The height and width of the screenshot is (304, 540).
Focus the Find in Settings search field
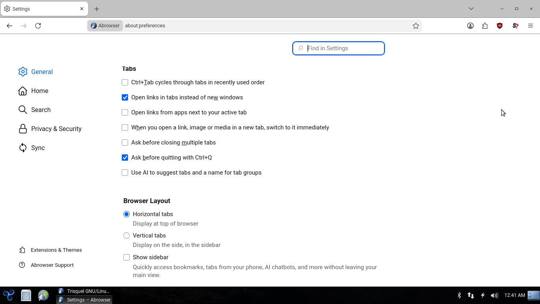point(338,48)
